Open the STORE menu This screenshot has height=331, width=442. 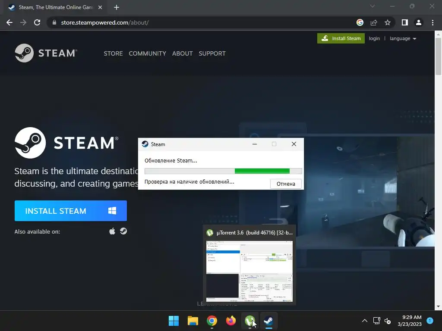(113, 53)
